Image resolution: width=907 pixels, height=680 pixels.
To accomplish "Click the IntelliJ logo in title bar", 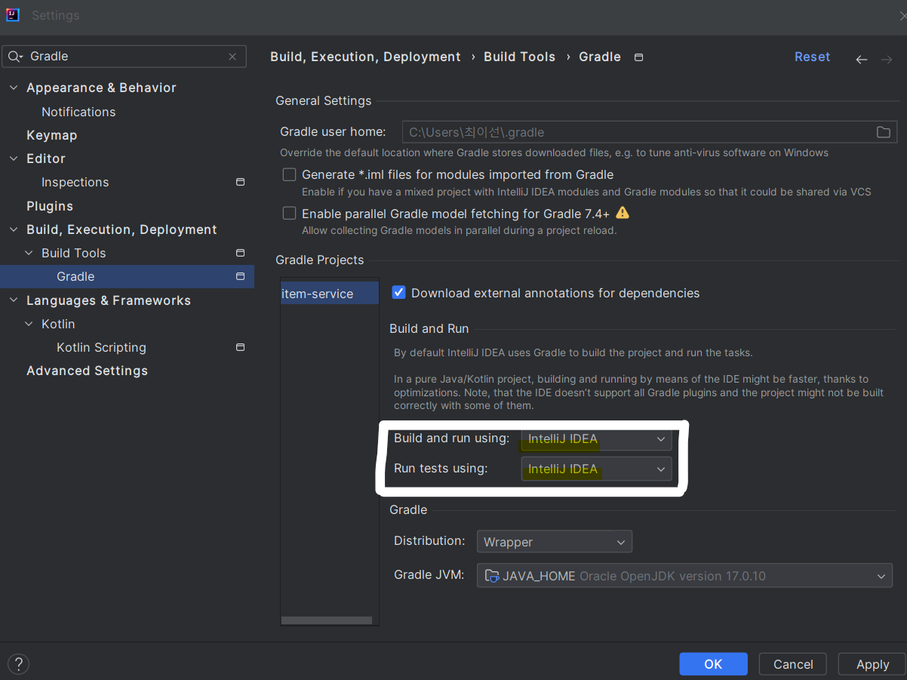I will tap(13, 15).
